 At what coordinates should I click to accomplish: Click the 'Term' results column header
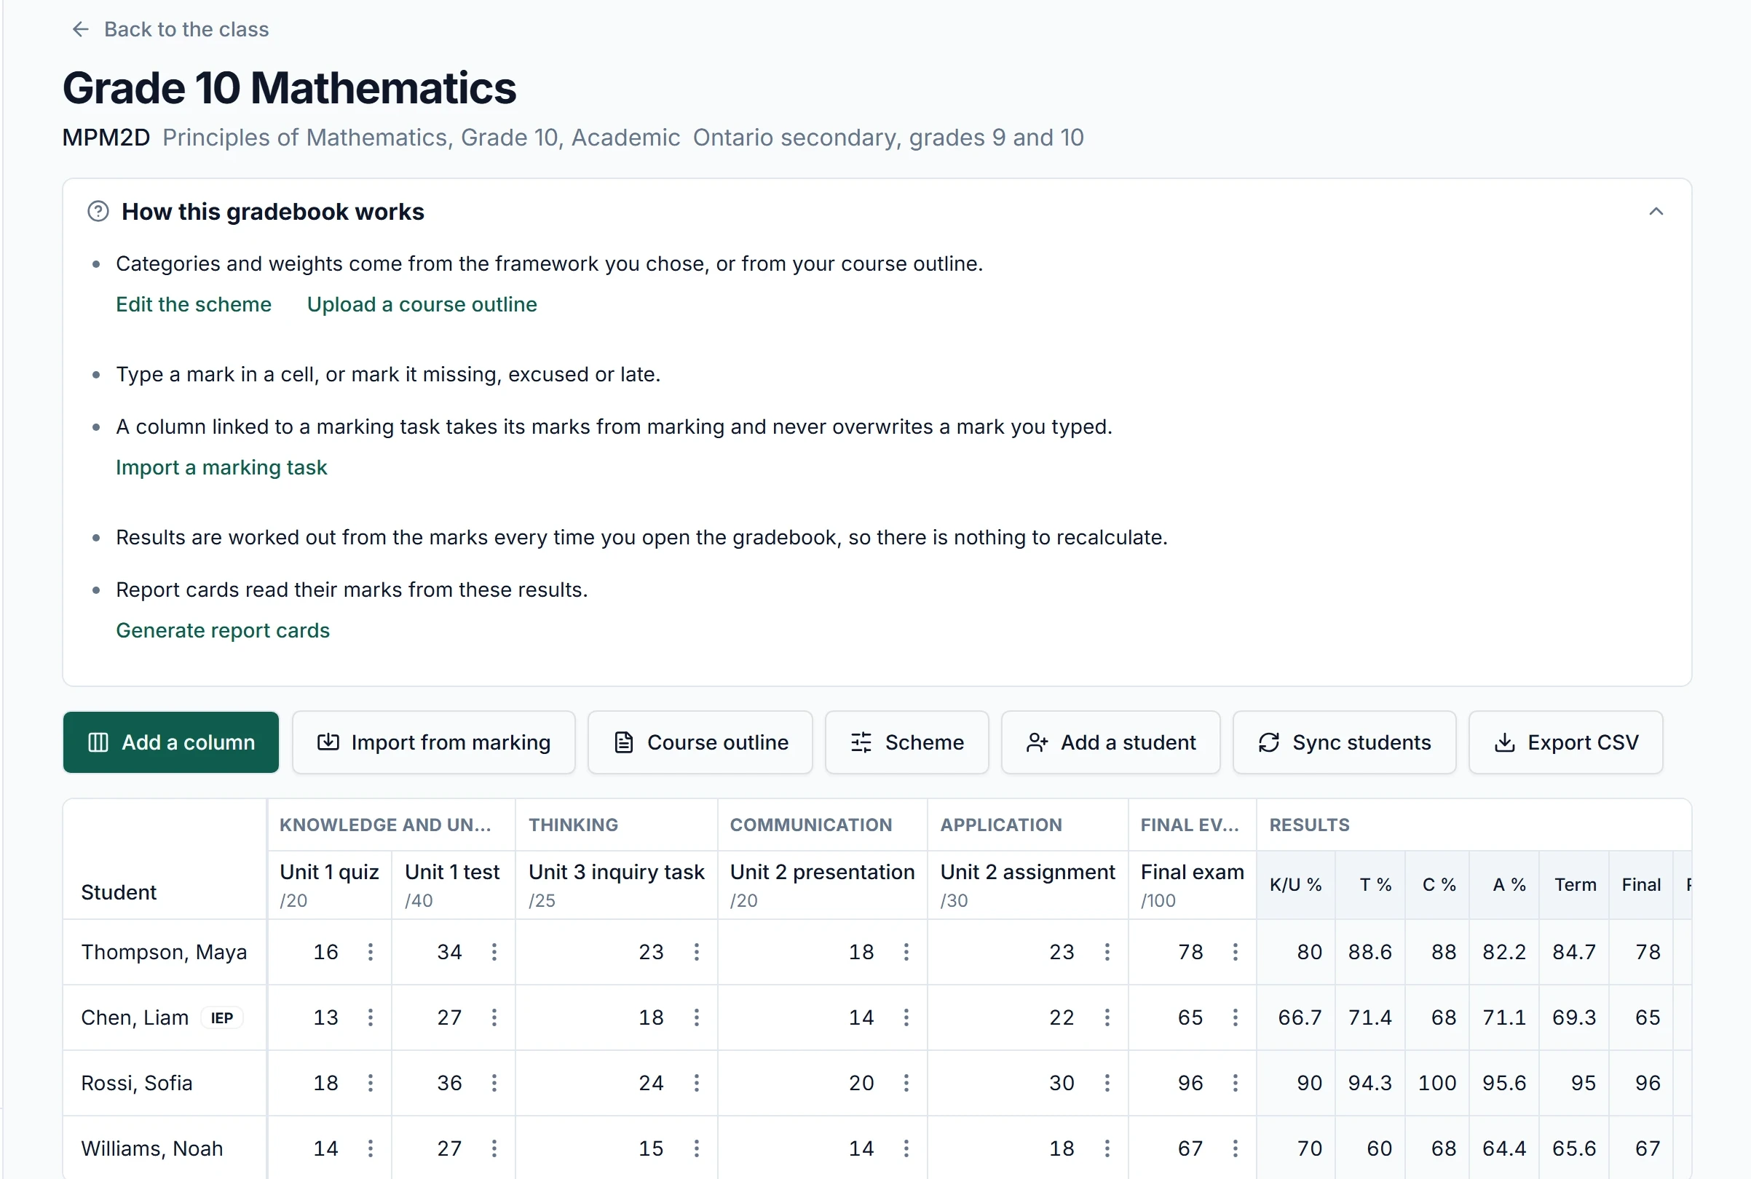(1575, 884)
